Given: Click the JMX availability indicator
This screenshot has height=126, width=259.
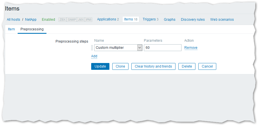Looking at the screenshot, I should coord(81,20).
